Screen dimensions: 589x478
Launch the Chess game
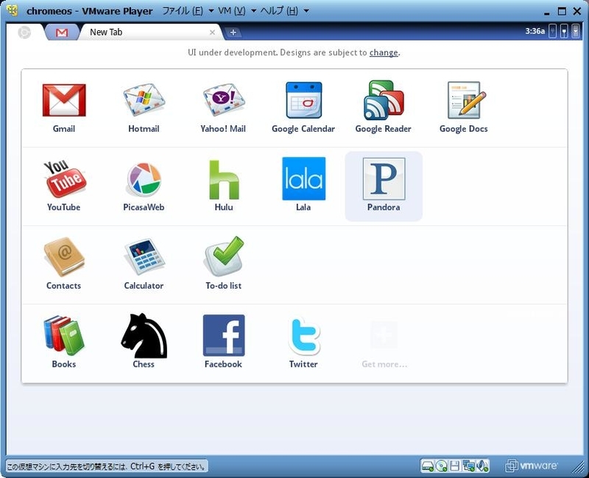(144, 342)
